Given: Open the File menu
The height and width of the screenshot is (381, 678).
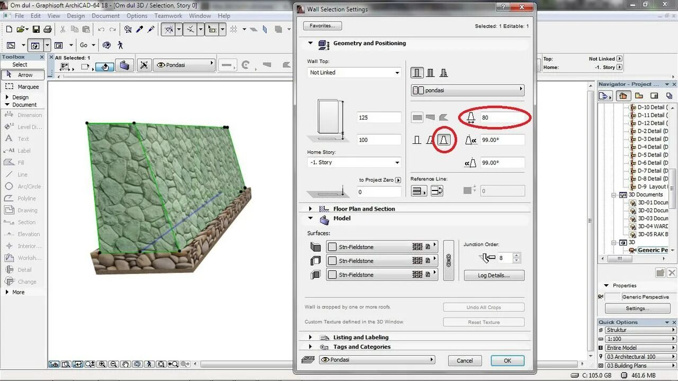Looking at the screenshot, I should (19, 16).
